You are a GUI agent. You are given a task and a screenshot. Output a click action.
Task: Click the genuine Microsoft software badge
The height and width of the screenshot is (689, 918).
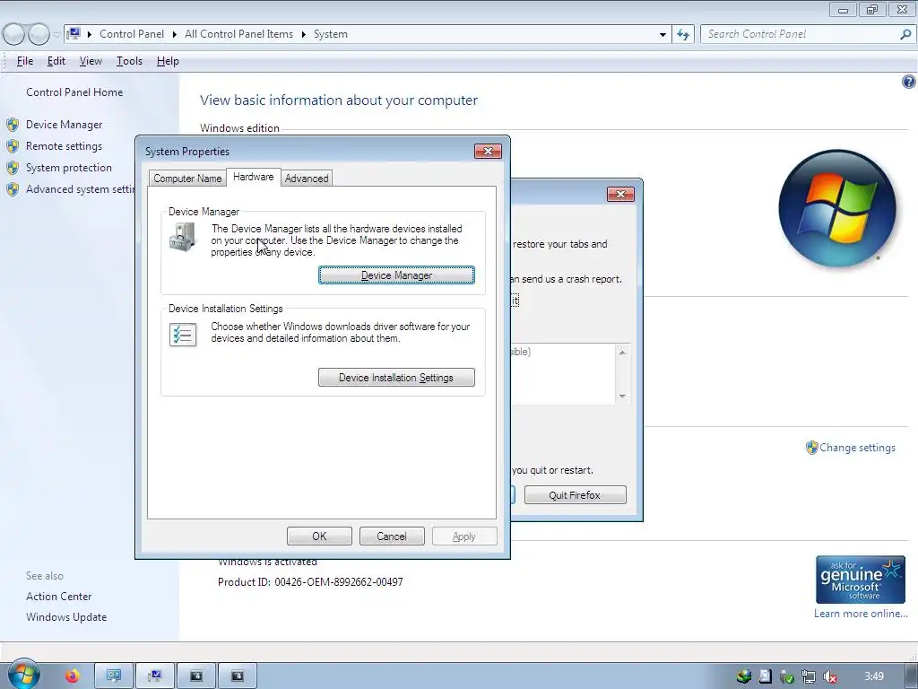coord(860,580)
